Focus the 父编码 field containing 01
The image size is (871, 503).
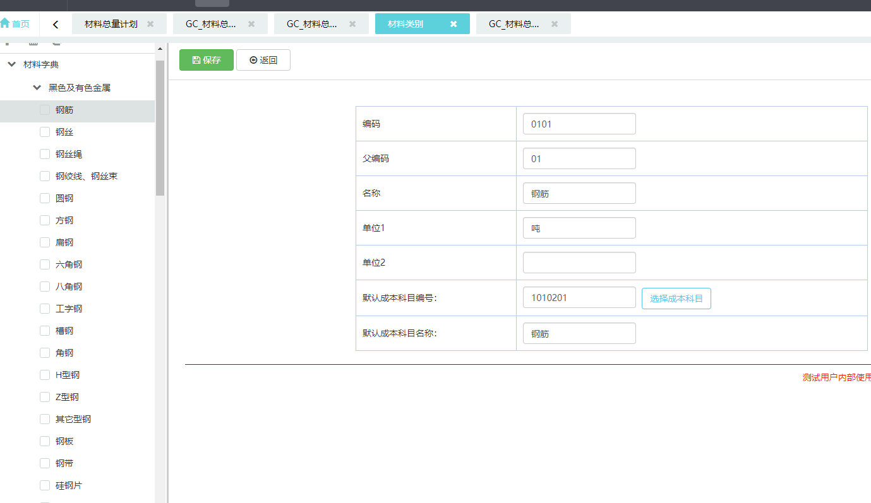coord(579,158)
